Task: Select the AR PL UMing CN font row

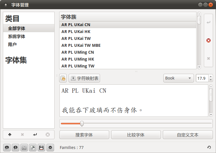Action: pyautogui.click(x=128, y=52)
